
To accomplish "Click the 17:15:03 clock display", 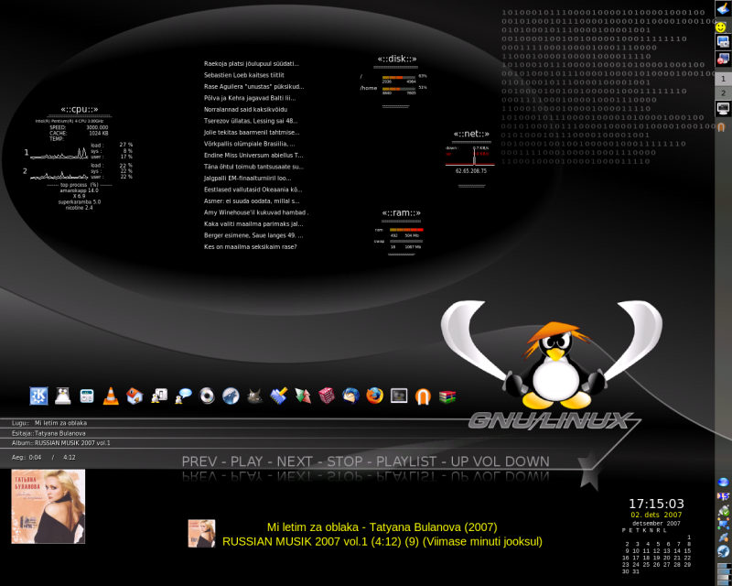I will click(x=656, y=504).
